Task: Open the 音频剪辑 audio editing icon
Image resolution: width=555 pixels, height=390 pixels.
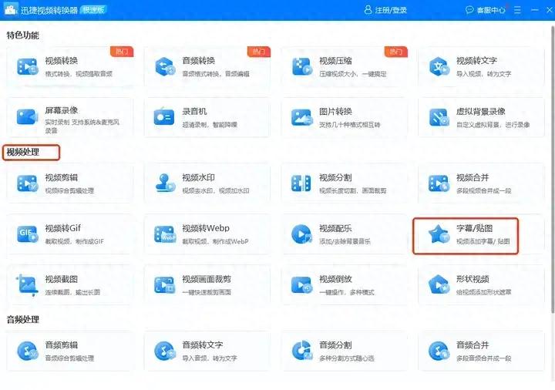Action: point(27,351)
